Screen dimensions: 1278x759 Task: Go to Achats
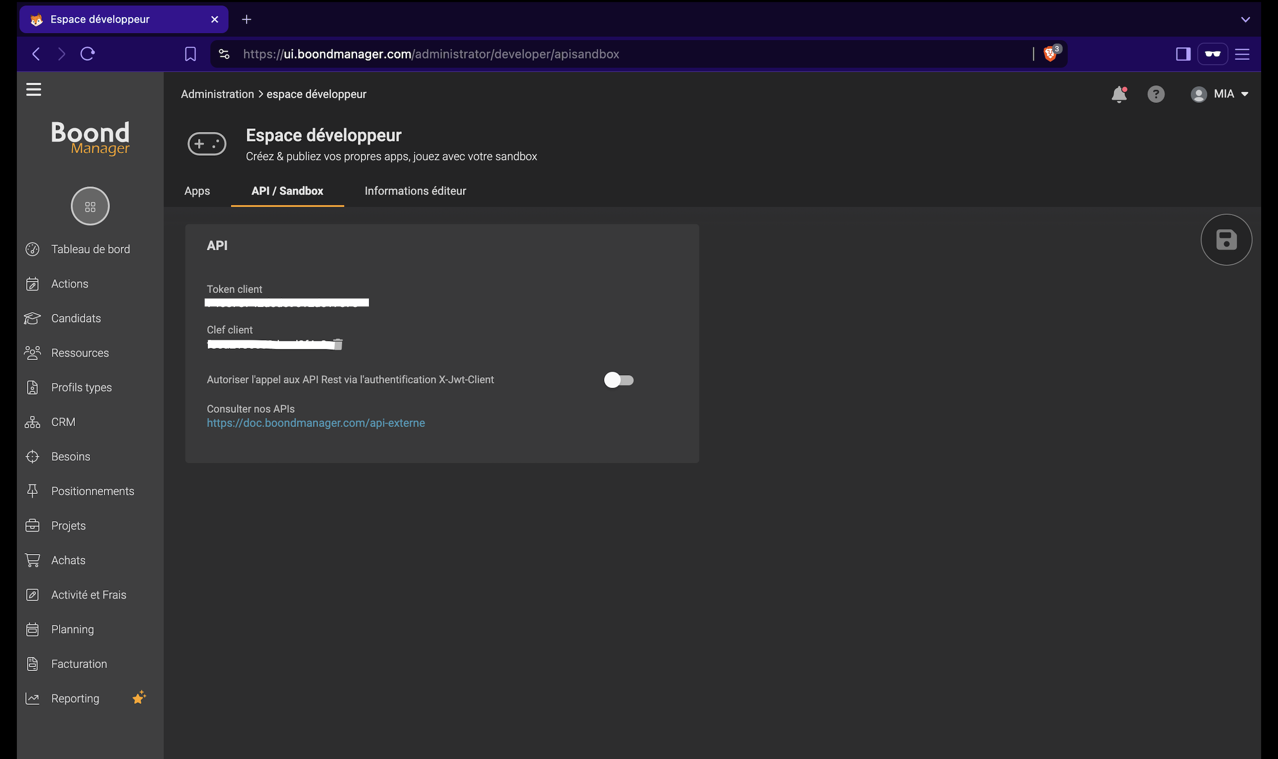coord(68,560)
